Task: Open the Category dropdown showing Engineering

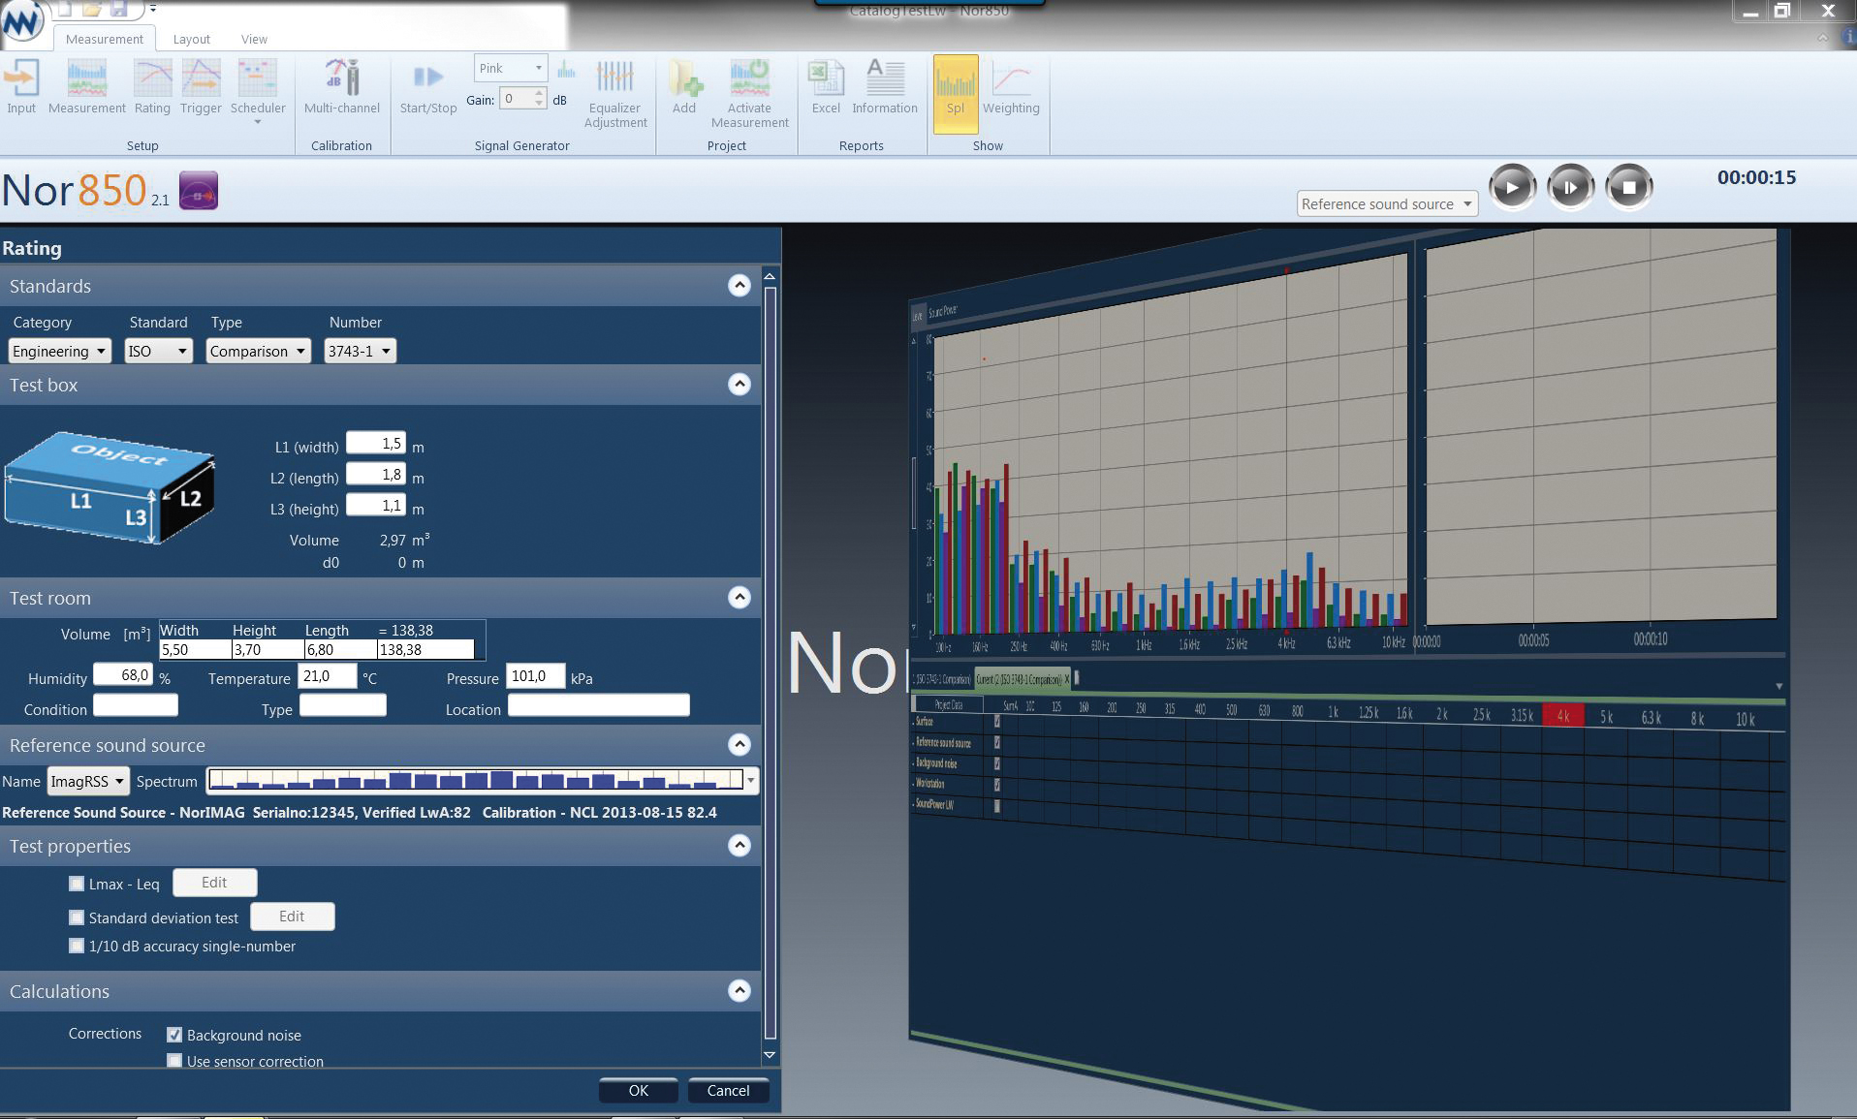Action: click(60, 351)
